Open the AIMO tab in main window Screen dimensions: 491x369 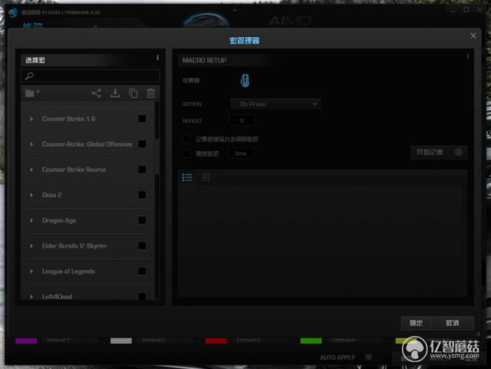[x=289, y=21]
